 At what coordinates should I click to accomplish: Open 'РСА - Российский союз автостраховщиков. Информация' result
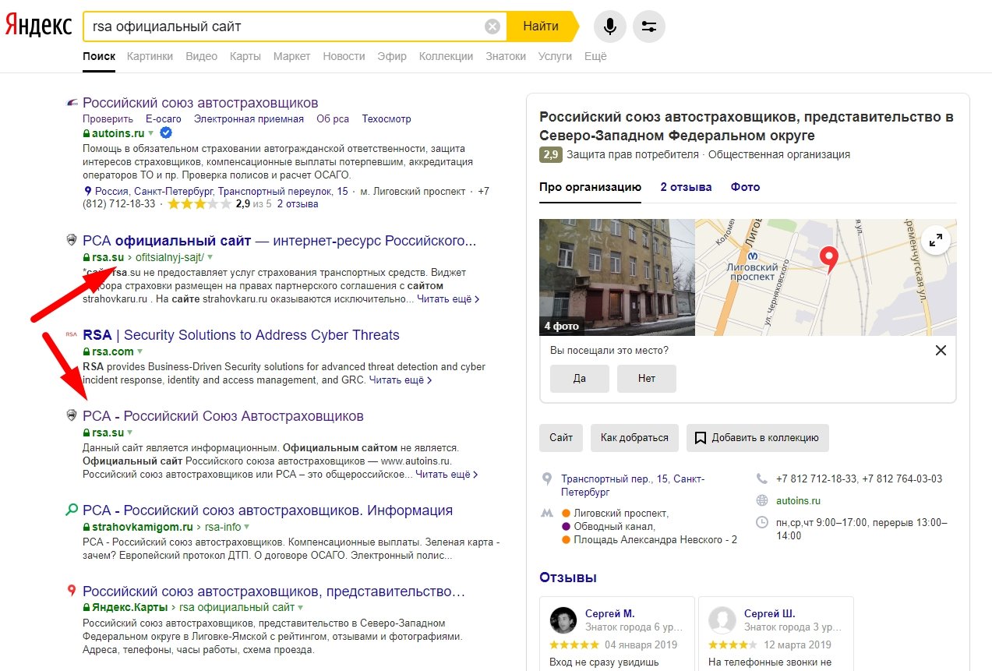tap(267, 510)
